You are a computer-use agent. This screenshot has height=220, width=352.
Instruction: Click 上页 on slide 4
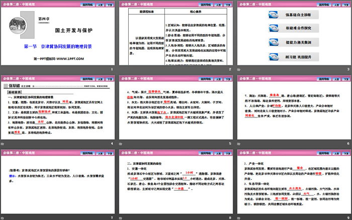point(100,79)
